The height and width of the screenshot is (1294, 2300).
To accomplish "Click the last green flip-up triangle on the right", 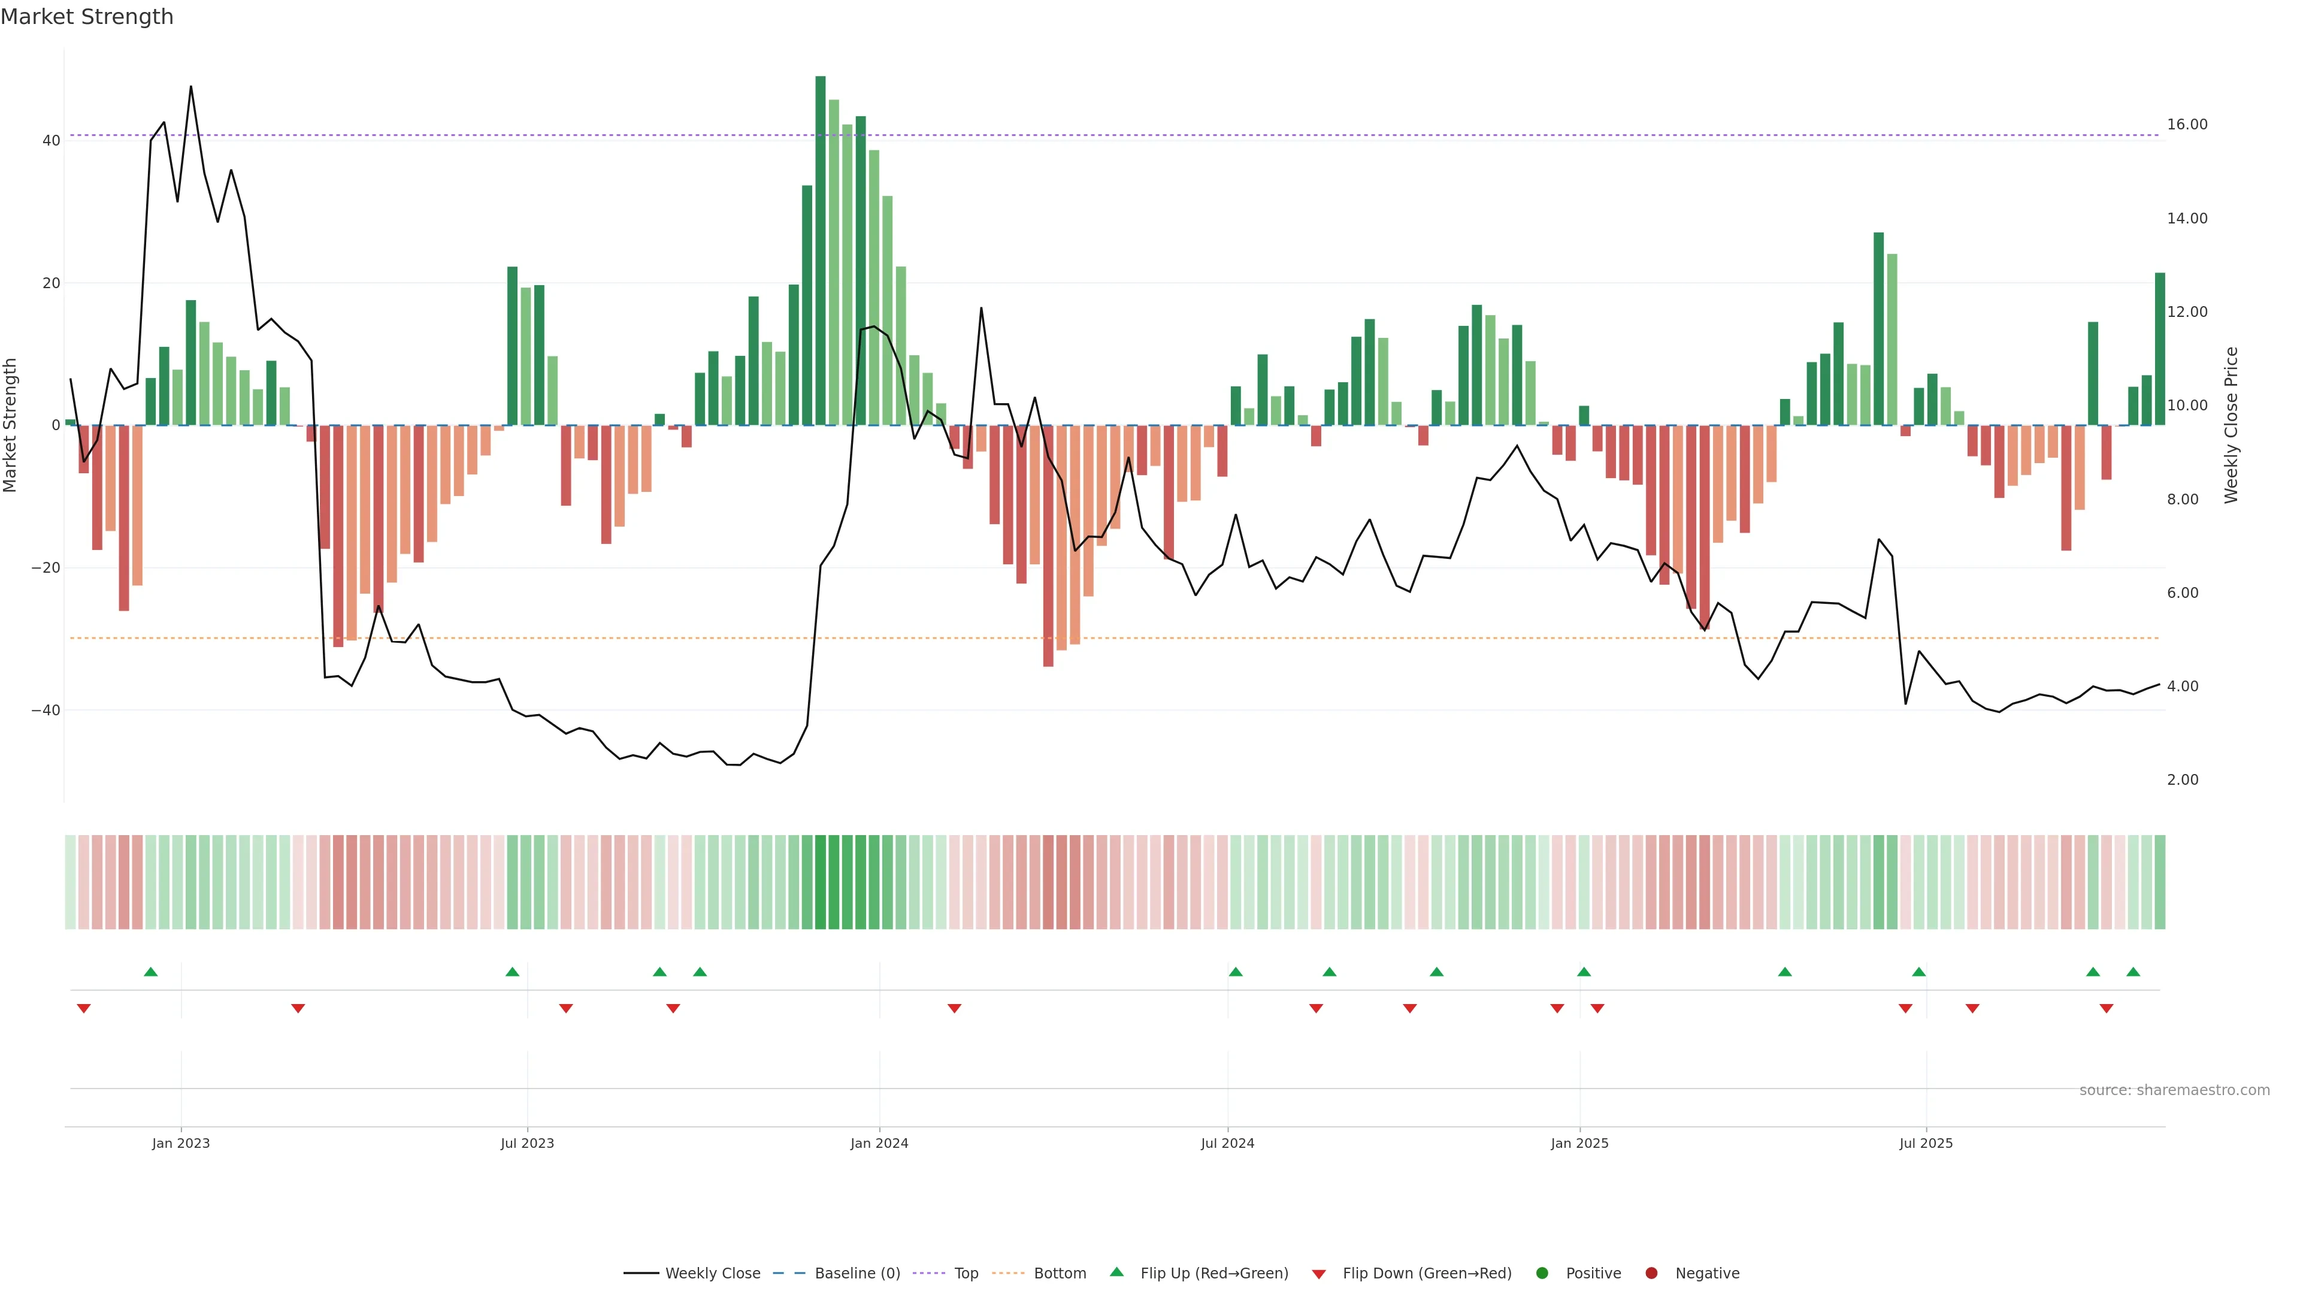I will click(x=2133, y=972).
